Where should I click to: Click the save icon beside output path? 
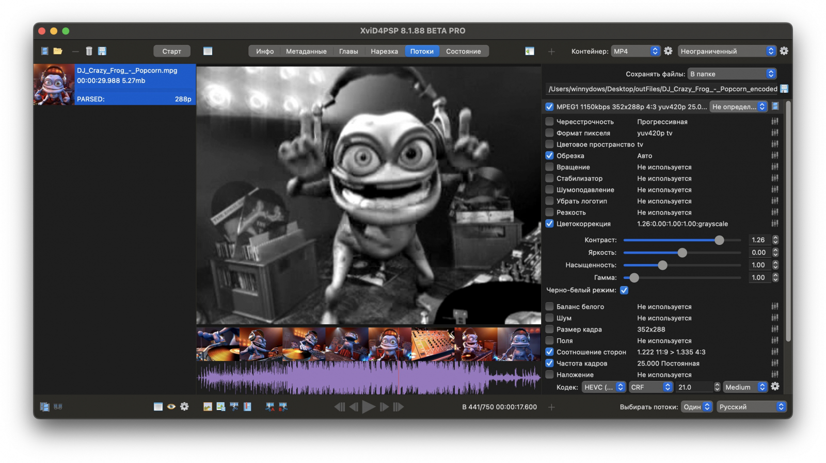click(x=784, y=89)
